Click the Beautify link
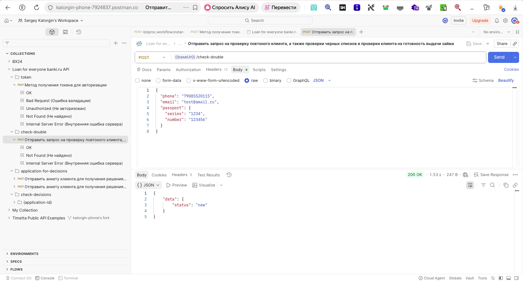The height and width of the screenshot is (282, 523). click(506, 81)
